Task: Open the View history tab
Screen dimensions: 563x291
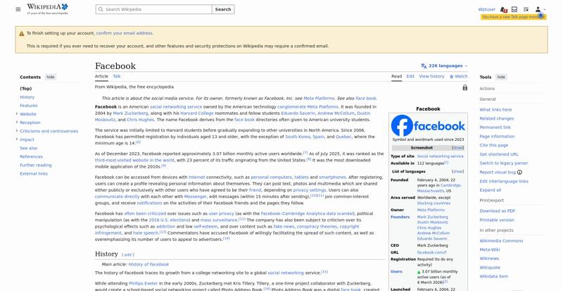Action: click(431, 76)
